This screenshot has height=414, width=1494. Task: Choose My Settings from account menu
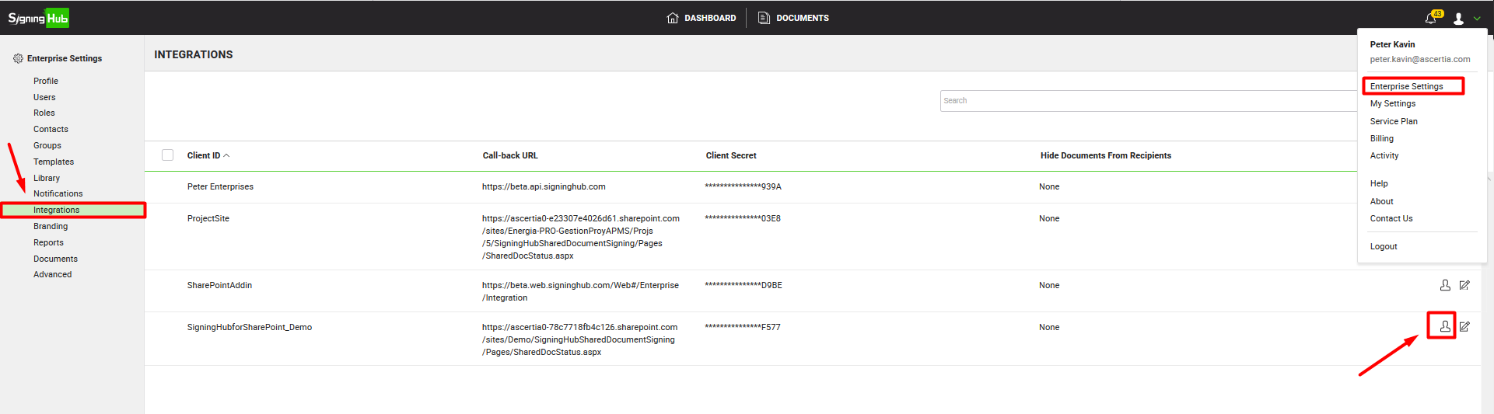pos(1392,103)
